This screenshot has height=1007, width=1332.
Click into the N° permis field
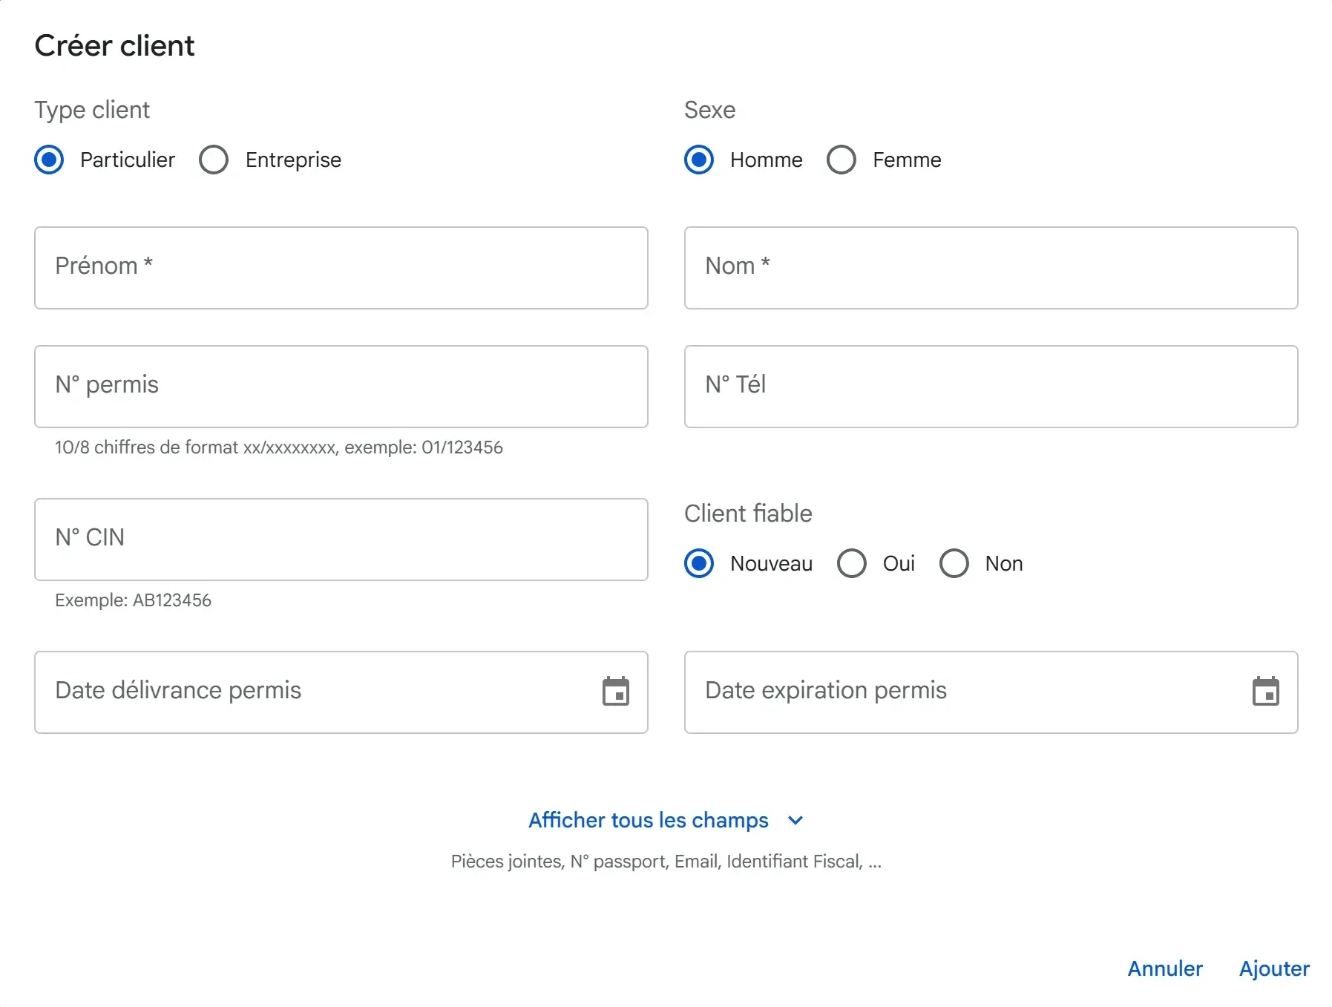(341, 387)
